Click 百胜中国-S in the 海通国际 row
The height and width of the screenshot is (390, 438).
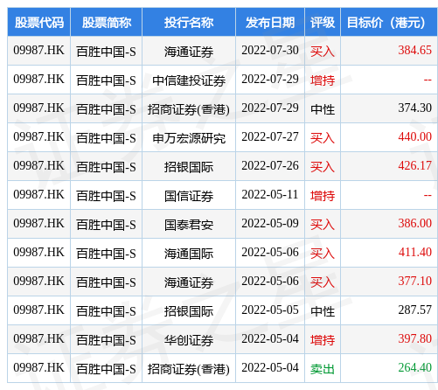(107, 254)
